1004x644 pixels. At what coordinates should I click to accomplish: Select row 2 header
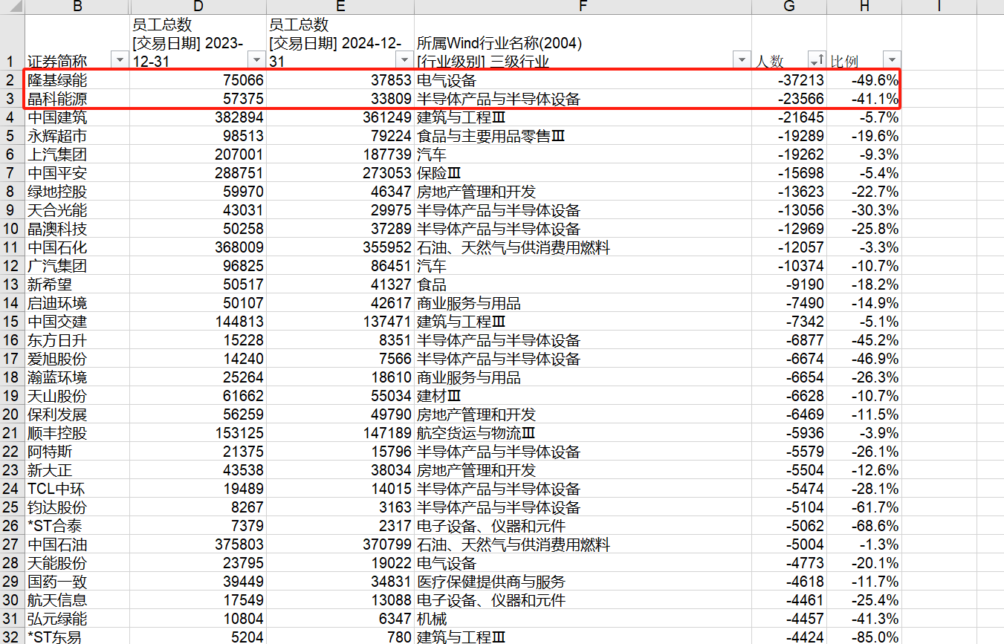point(11,80)
